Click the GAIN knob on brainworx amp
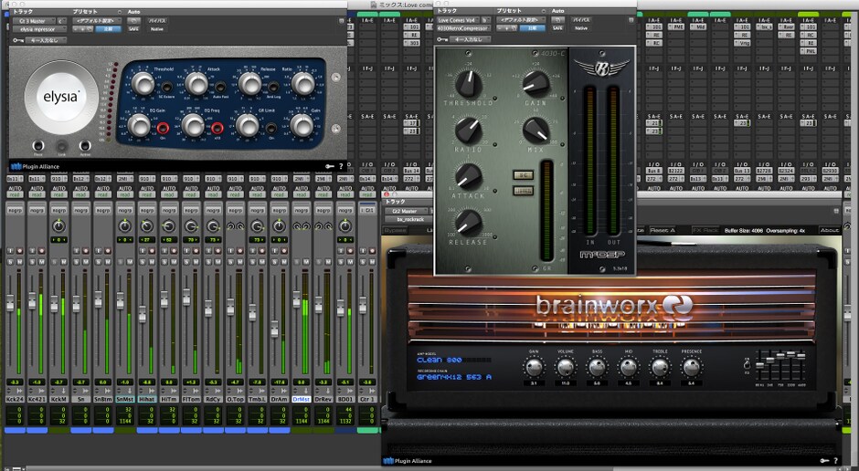The width and height of the screenshot is (859, 471). [x=534, y=368]
